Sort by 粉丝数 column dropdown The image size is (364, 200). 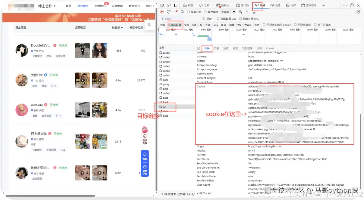[117, 27]
